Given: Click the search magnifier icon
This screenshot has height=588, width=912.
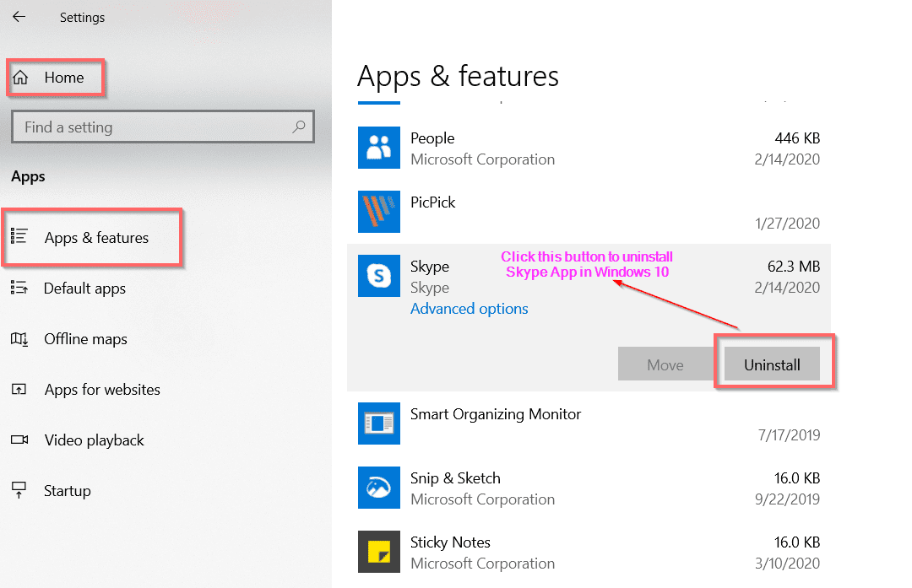Looking at the screenshot, I should coord(298,127).
